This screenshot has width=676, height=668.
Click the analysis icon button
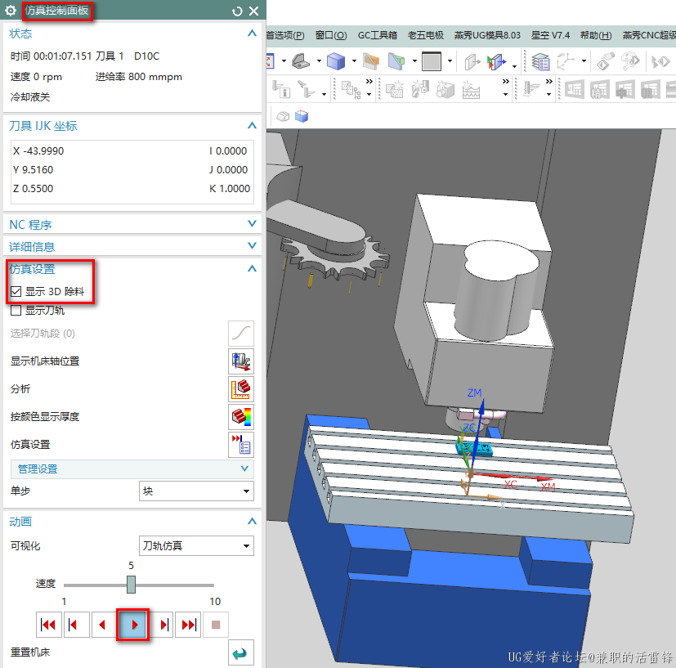(x=240, y=389)
